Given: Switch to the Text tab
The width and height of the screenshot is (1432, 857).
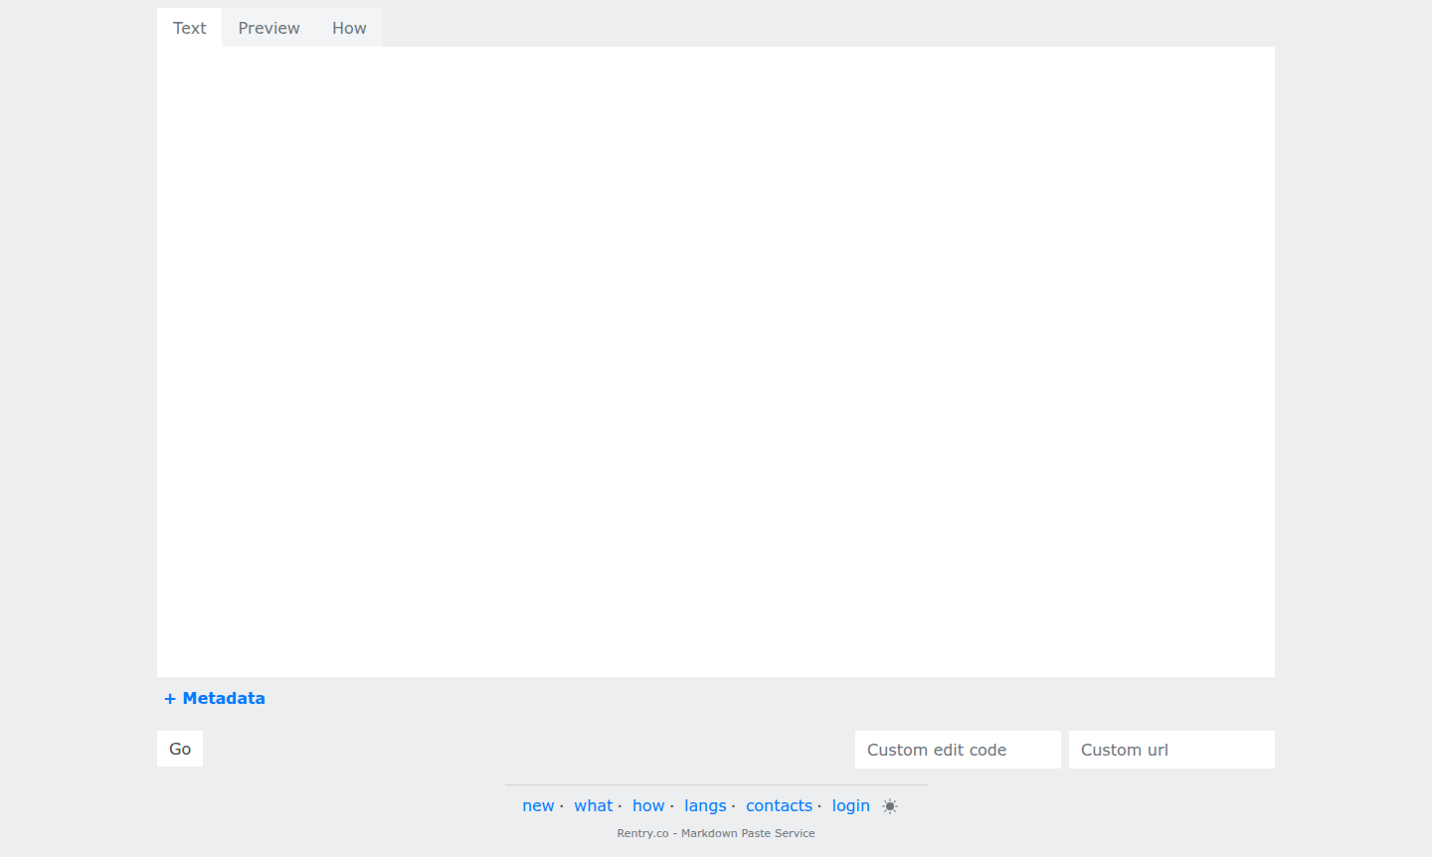Looking at the screenshot, I should click(189, 28).
